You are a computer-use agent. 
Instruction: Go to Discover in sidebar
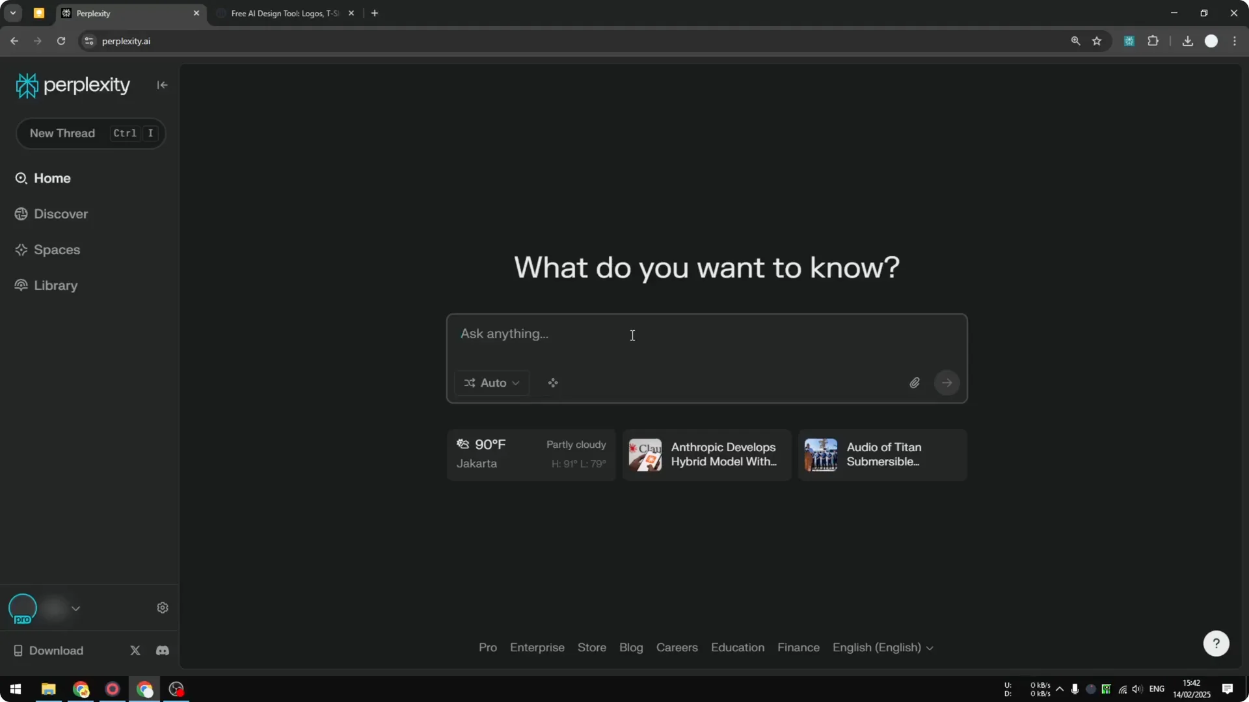pos(60,214)
